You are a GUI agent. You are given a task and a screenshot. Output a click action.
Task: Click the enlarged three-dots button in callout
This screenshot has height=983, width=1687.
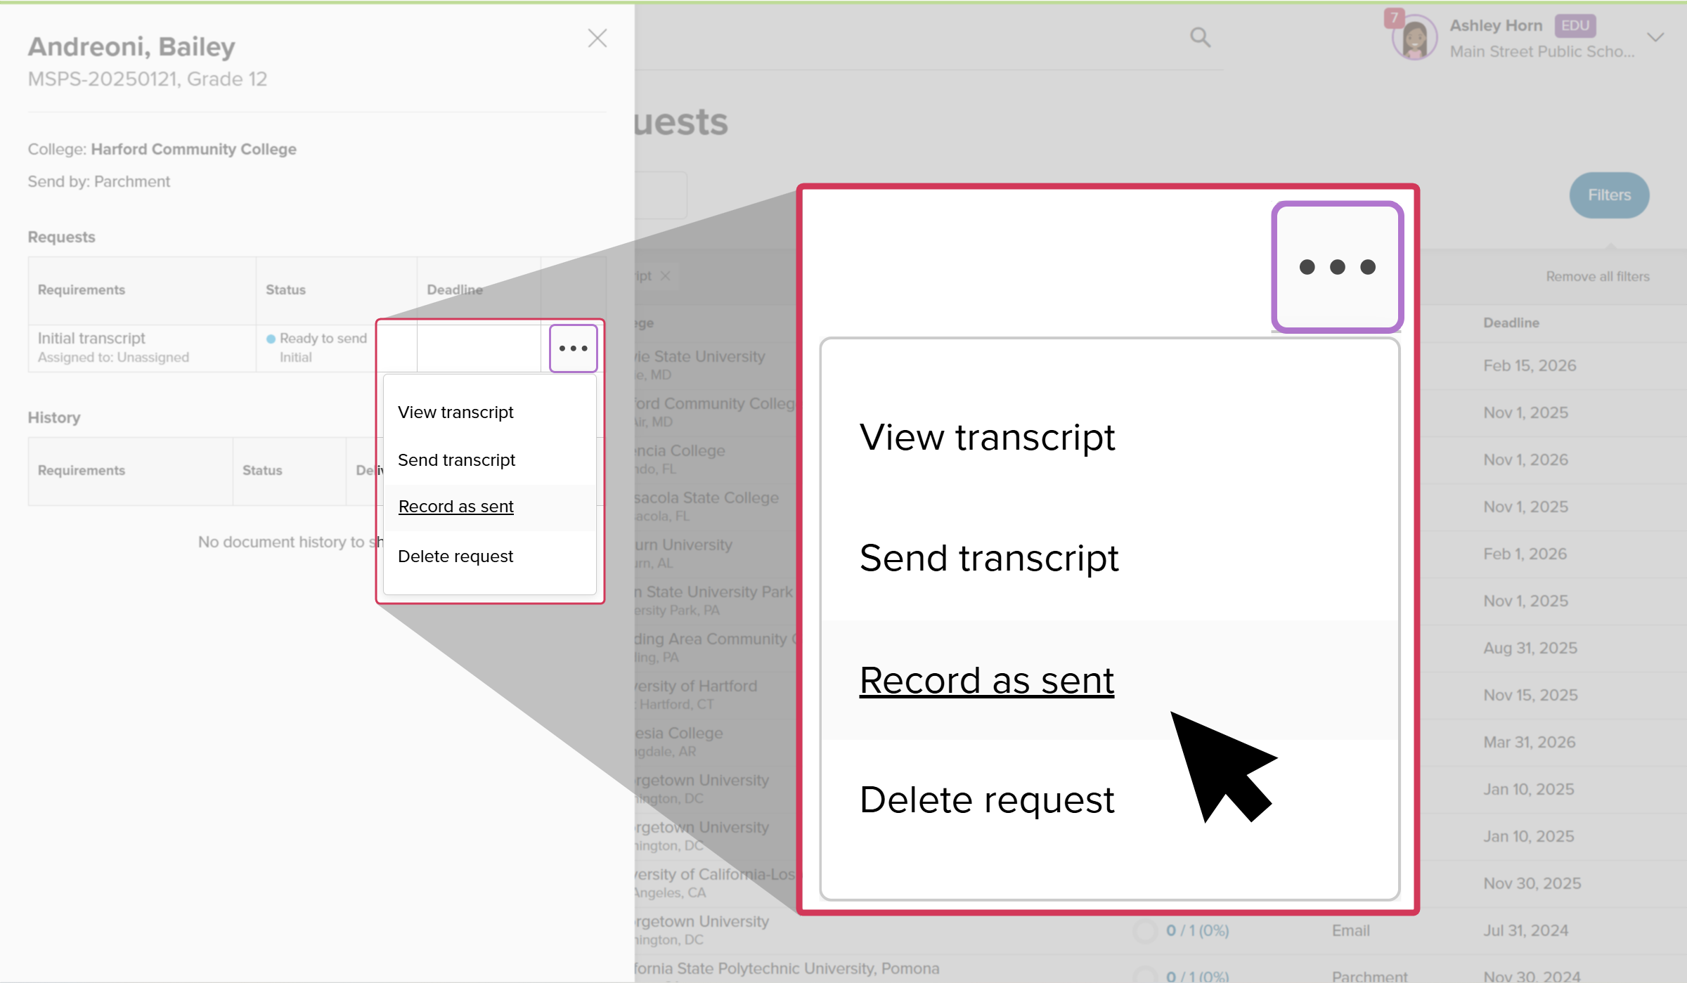pyautogui.click(x=1337, y=267)
